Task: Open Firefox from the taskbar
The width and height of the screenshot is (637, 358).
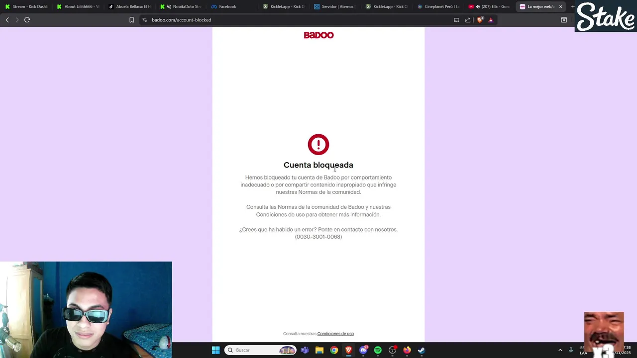Action: [407, 350]
